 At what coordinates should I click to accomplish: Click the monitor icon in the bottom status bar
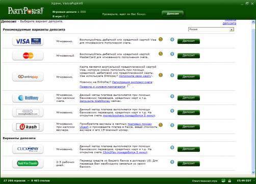[223, 180]
